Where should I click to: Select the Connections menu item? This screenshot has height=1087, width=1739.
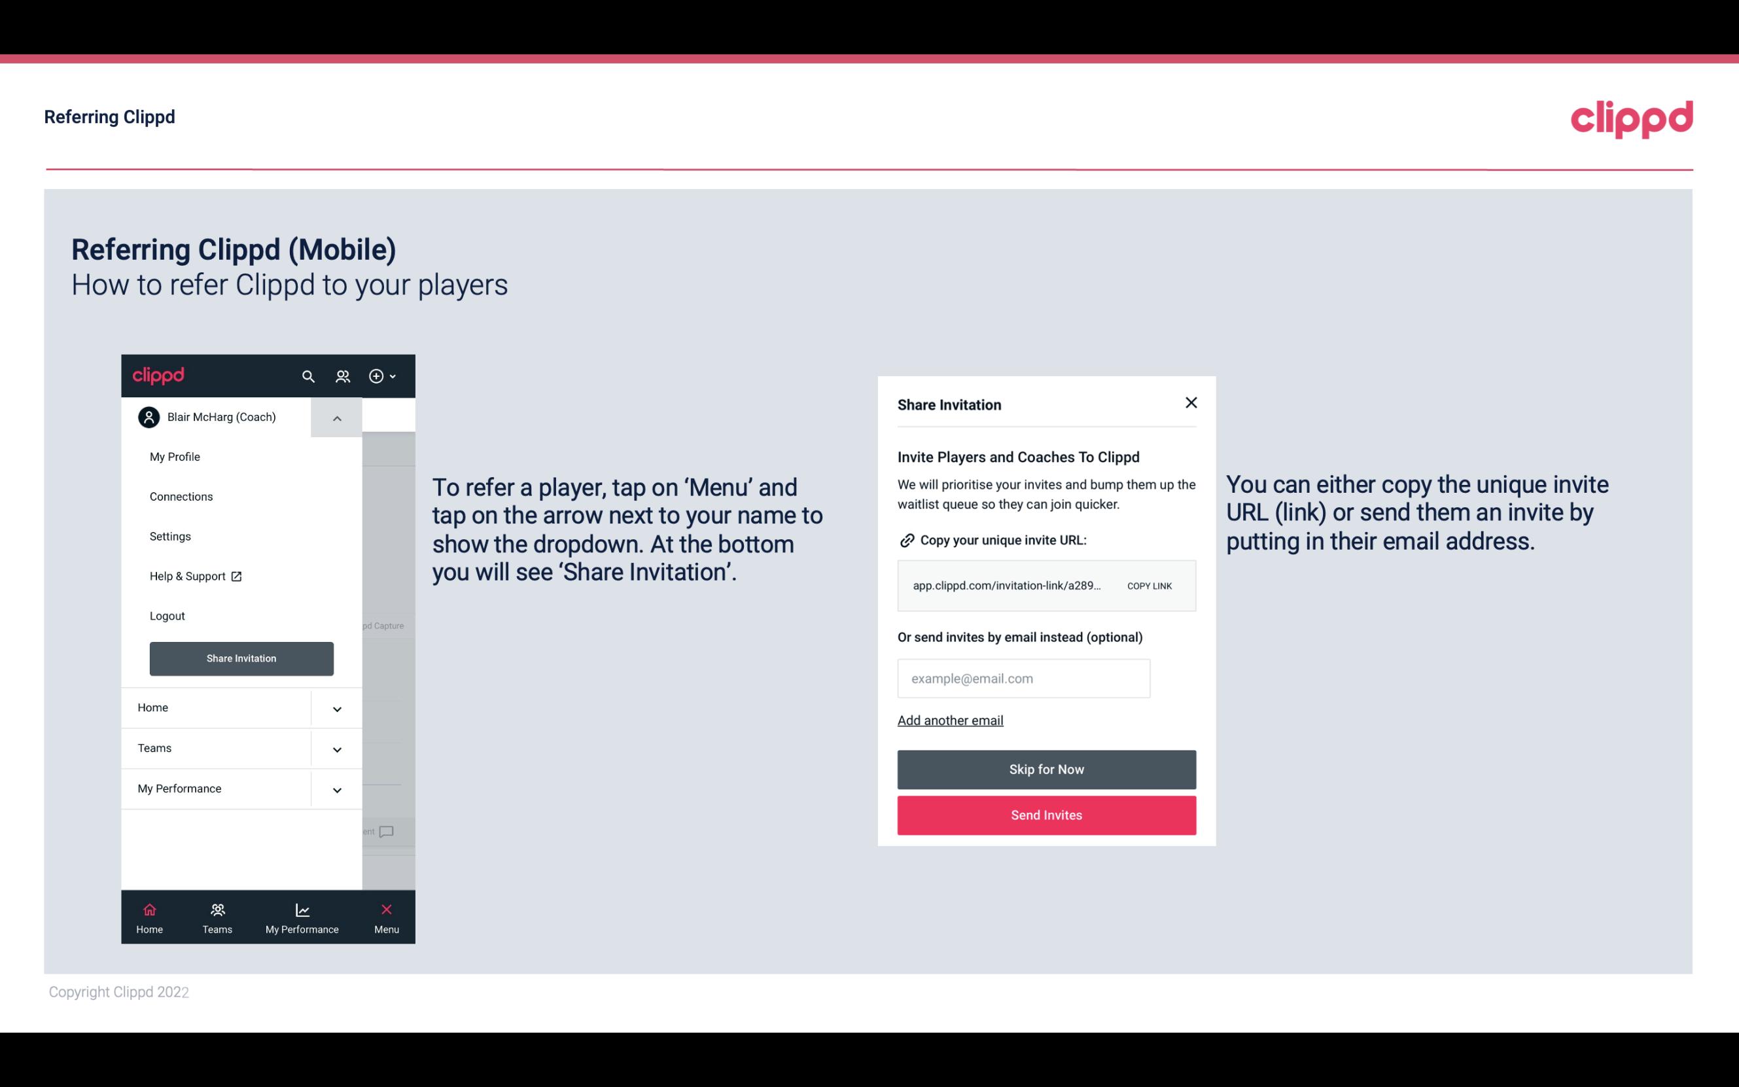pyautogui.click(x=181, y=495)
